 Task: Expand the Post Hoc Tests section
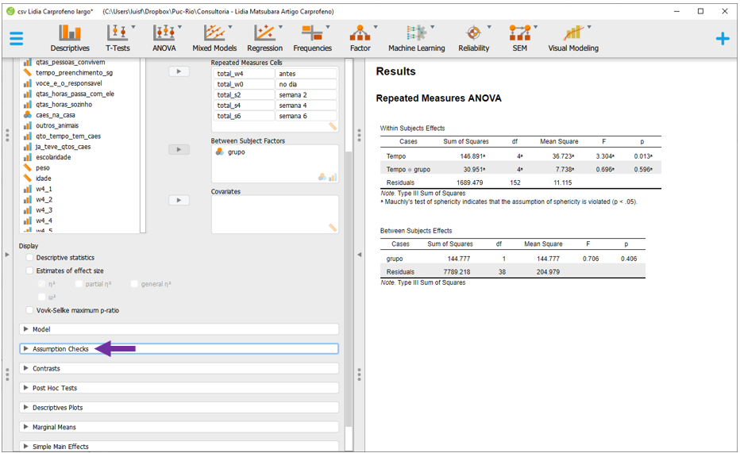click(x=55, y=388)
